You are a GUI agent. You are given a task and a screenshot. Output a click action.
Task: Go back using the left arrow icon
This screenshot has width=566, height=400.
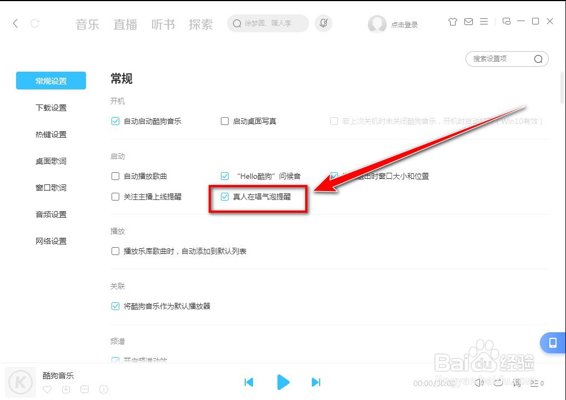[15, 23]
